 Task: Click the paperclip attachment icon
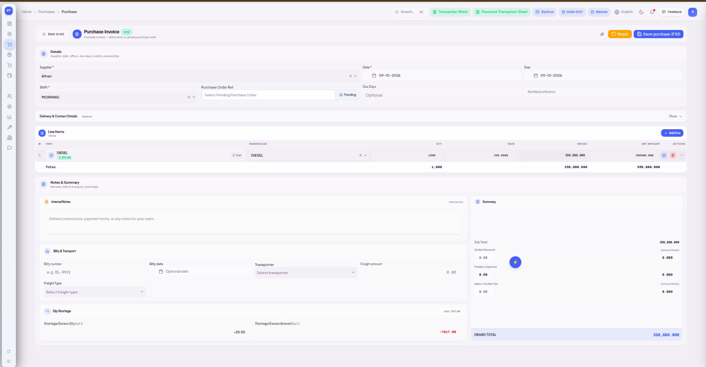click(x=602, y=34)
